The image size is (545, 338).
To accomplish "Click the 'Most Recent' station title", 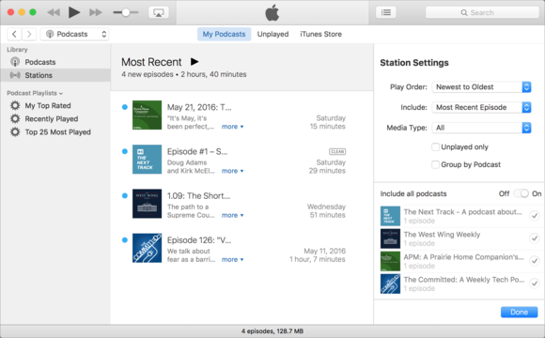I will click(x=151, y=62).
